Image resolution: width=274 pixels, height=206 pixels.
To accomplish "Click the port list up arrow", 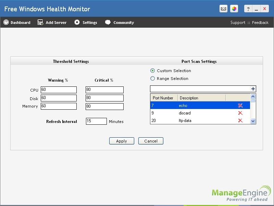I will point(253,97).
